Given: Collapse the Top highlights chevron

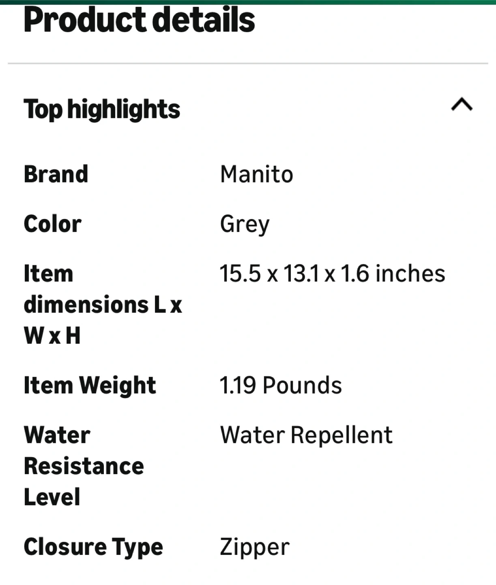Looking at the screenshot, I should (x=462, y=105).
